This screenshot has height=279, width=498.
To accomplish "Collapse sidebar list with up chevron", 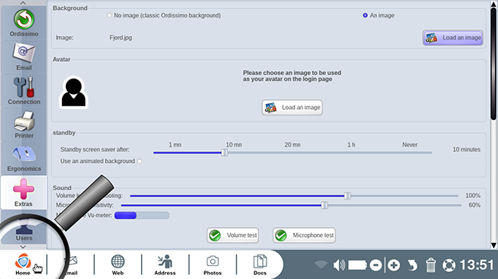I will point(23,3).
